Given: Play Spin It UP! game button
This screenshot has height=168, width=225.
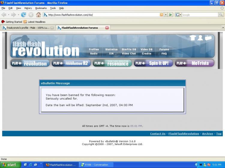Looking at the screenshot, I should (153, 63).
